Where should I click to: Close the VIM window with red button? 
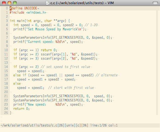point(4,3)
